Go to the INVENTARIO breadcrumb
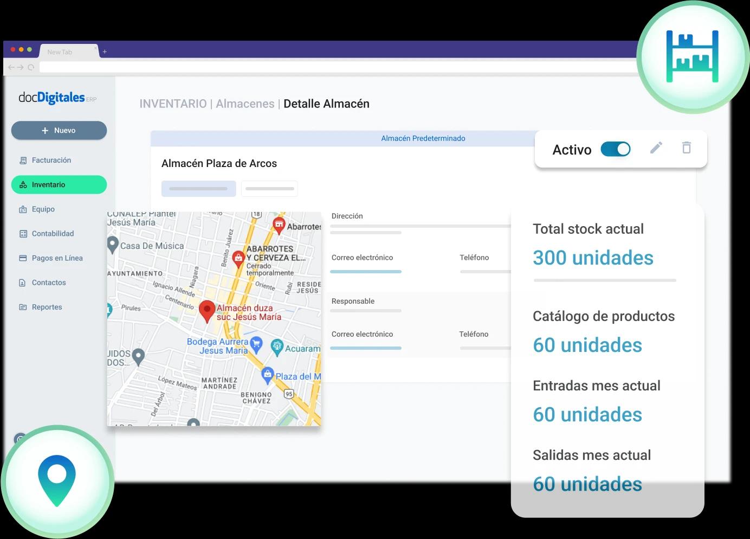Image resolution: width=750 pixels, height=539 pixels. (173, 104)
